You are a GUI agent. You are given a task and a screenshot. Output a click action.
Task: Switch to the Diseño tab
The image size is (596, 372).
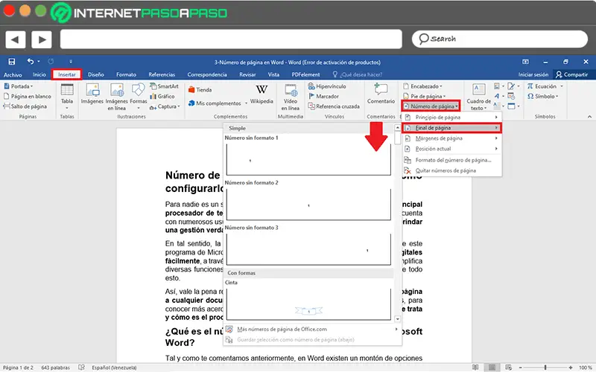click(x=96, y=74)
